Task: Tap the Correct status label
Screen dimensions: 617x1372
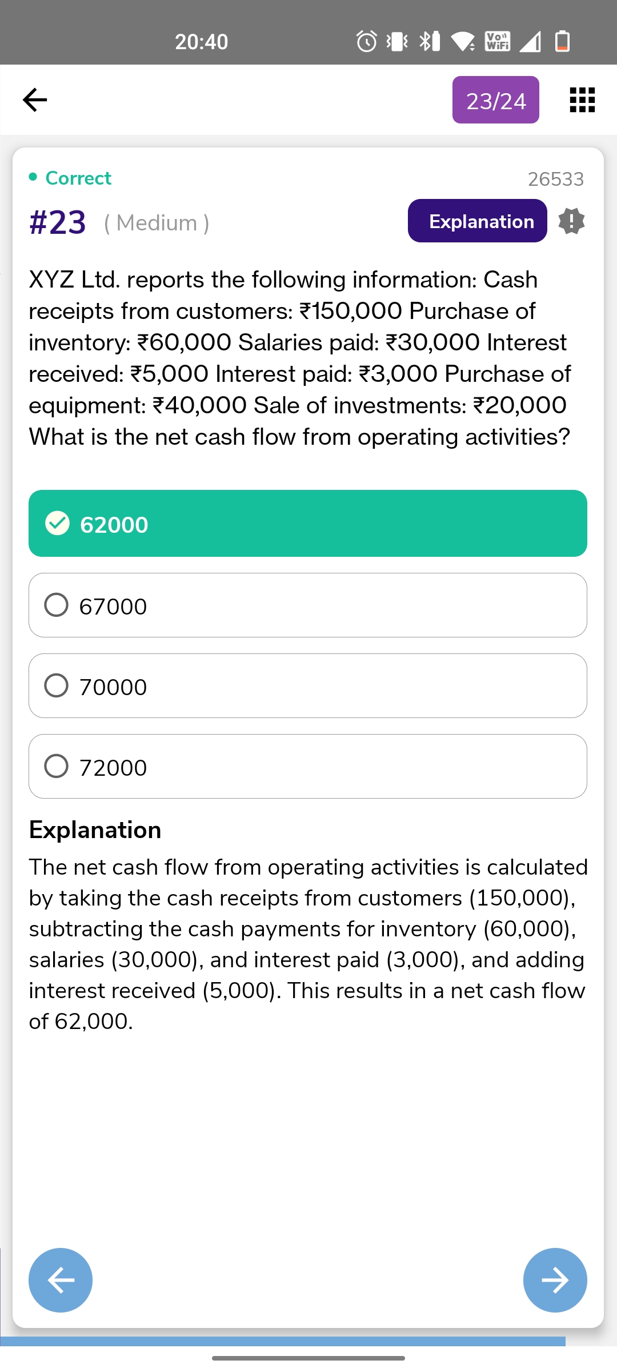Action: click(78, 178)
